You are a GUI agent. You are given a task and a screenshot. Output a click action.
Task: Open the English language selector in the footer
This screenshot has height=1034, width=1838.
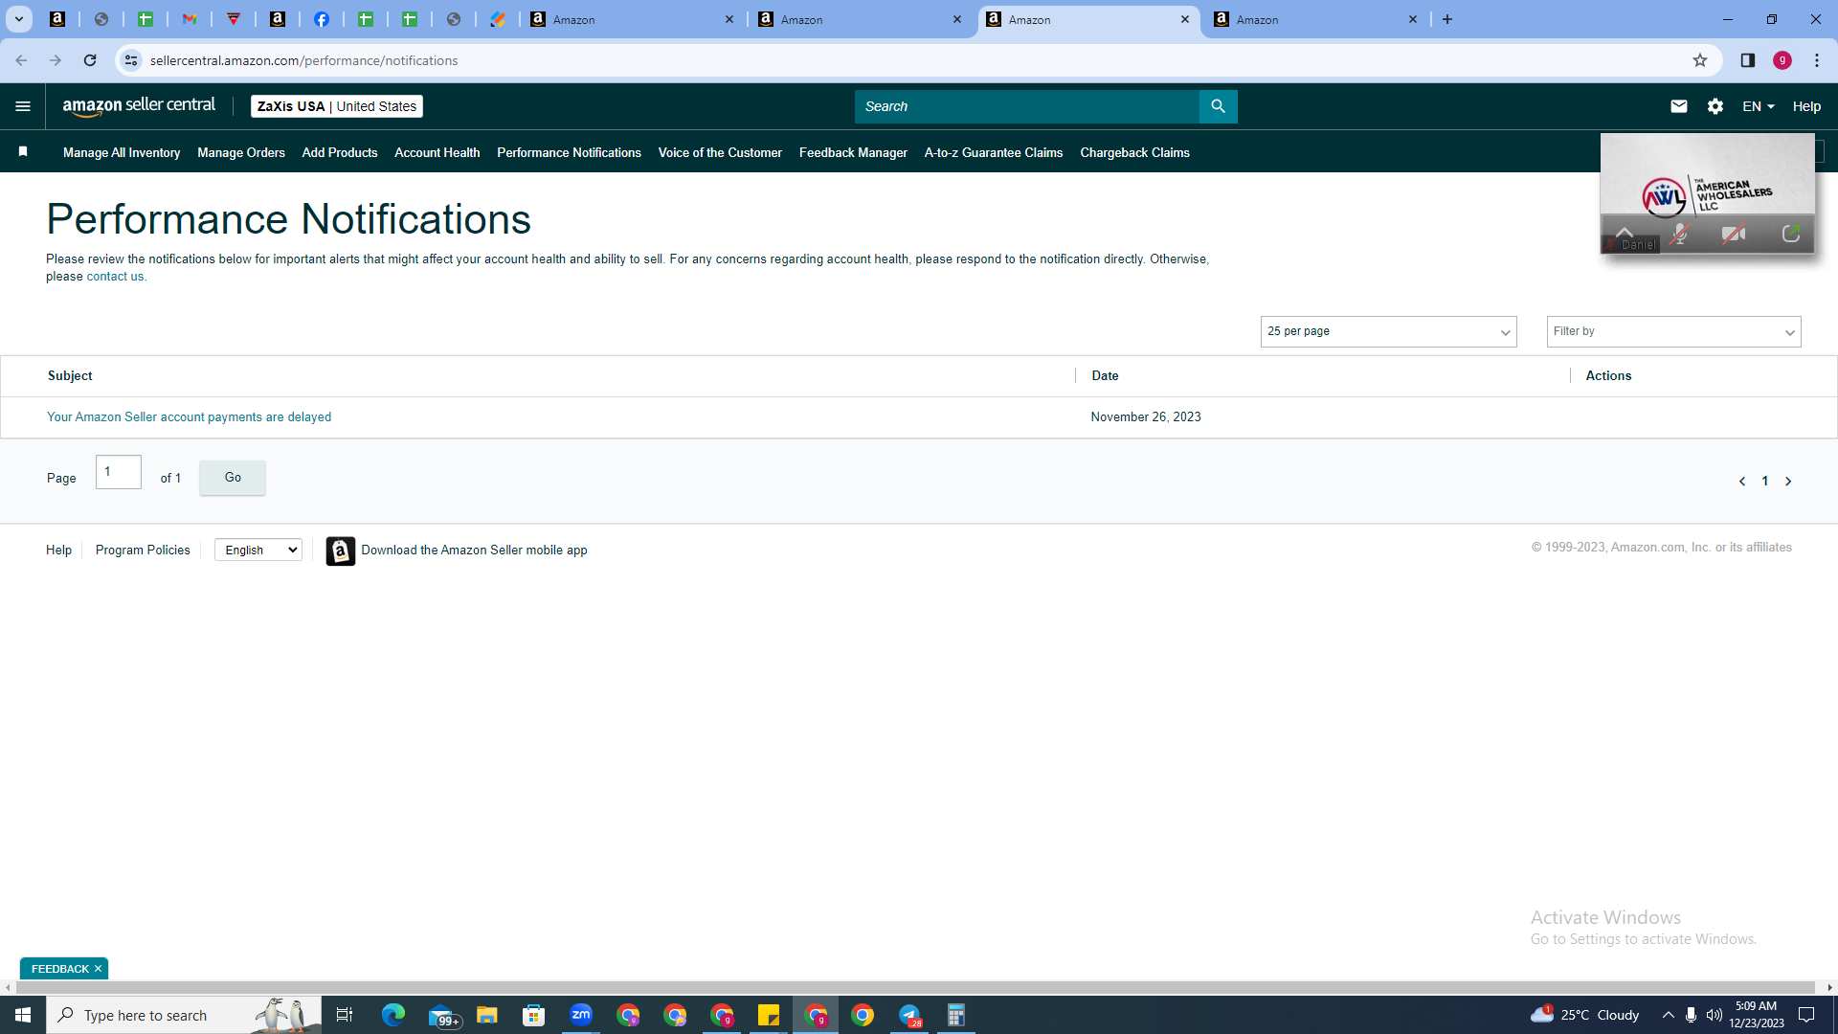(x=258, y=550)
